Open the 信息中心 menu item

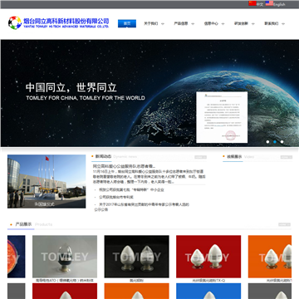[211, 23]
